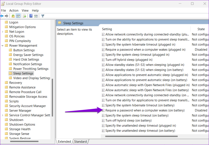The width and height of the screenshot is (209, 145).
Task: Select the Sleep Settings tree item
Action: click(23, 73)
